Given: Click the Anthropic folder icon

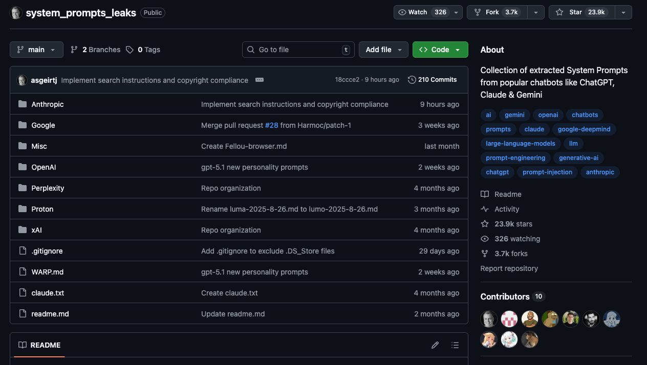Looking at the screenshot, I should [23, 104].
